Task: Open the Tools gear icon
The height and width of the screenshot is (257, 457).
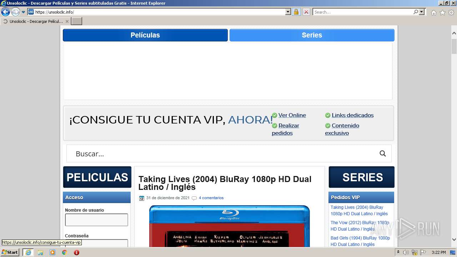Action: point(451,12)
